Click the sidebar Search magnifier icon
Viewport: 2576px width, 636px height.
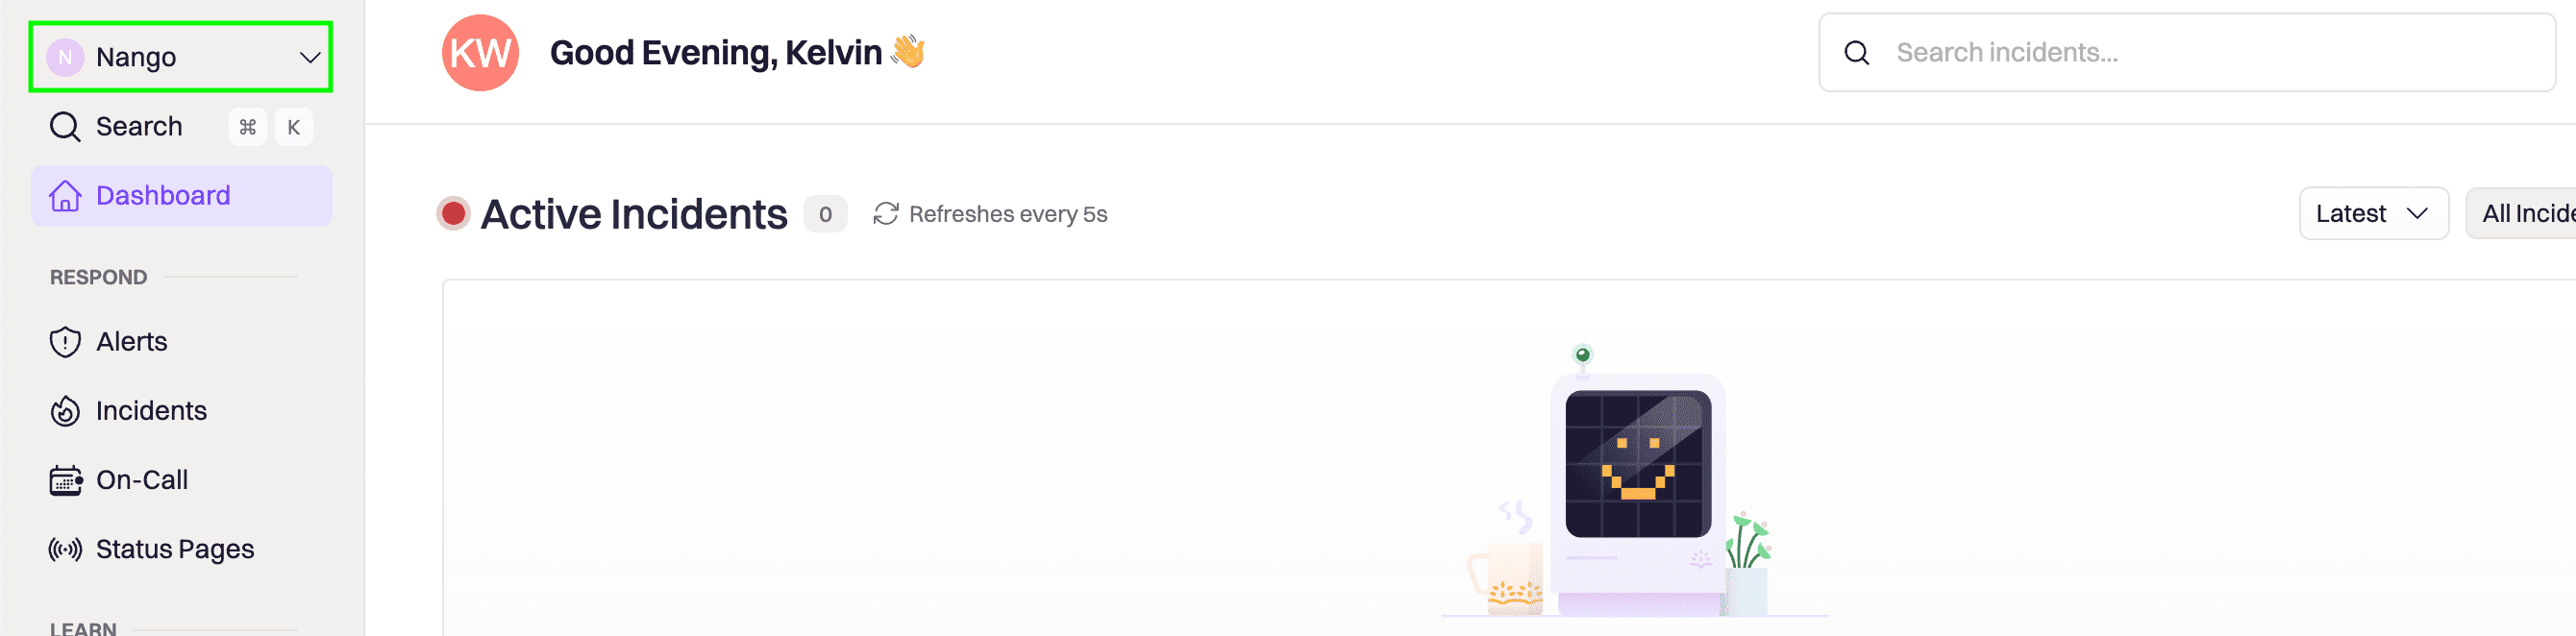click(x=65, y=127)
